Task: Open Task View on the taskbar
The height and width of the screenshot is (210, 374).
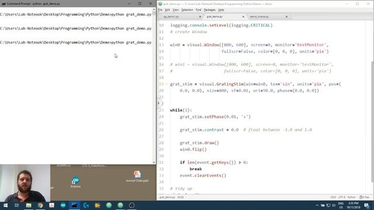Action: 17,205
